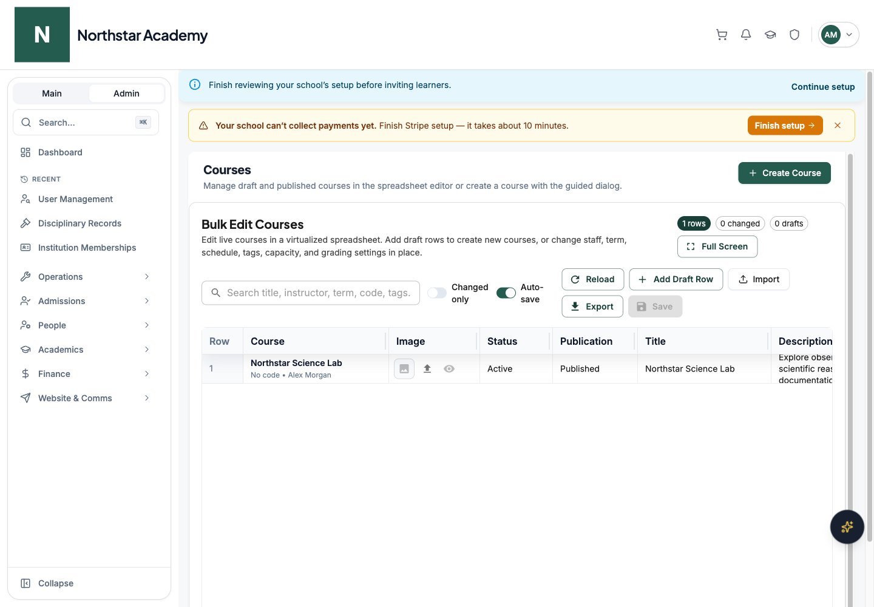Click the info icon in setup banner
The height and width of the screenshot is (607, 874).
pyautogui.click(x=195, y=85)
